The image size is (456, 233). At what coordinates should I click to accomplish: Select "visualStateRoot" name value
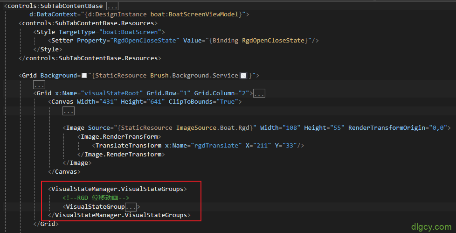pos(112,93)
